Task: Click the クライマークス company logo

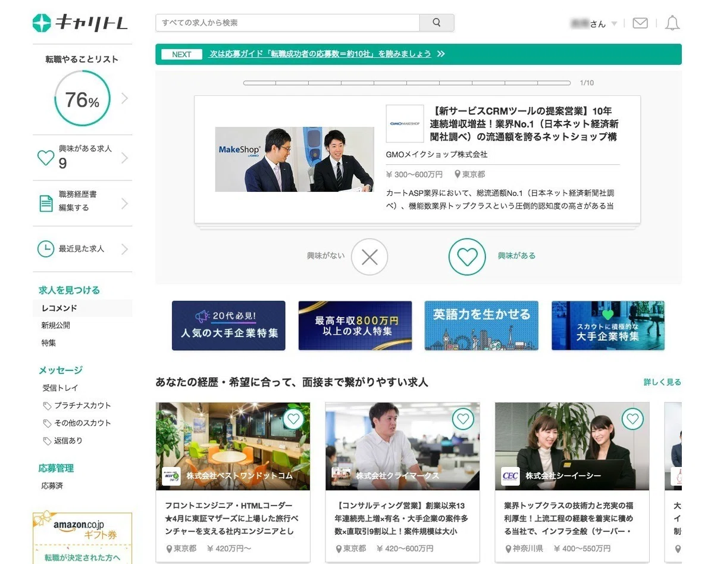Action: point(340,476)
